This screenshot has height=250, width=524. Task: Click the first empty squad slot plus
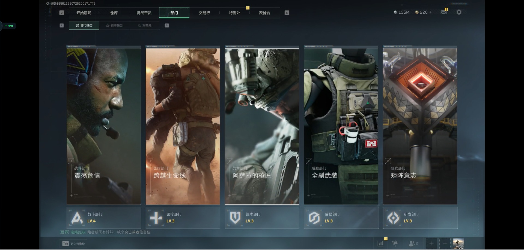(x=431, y=243)
